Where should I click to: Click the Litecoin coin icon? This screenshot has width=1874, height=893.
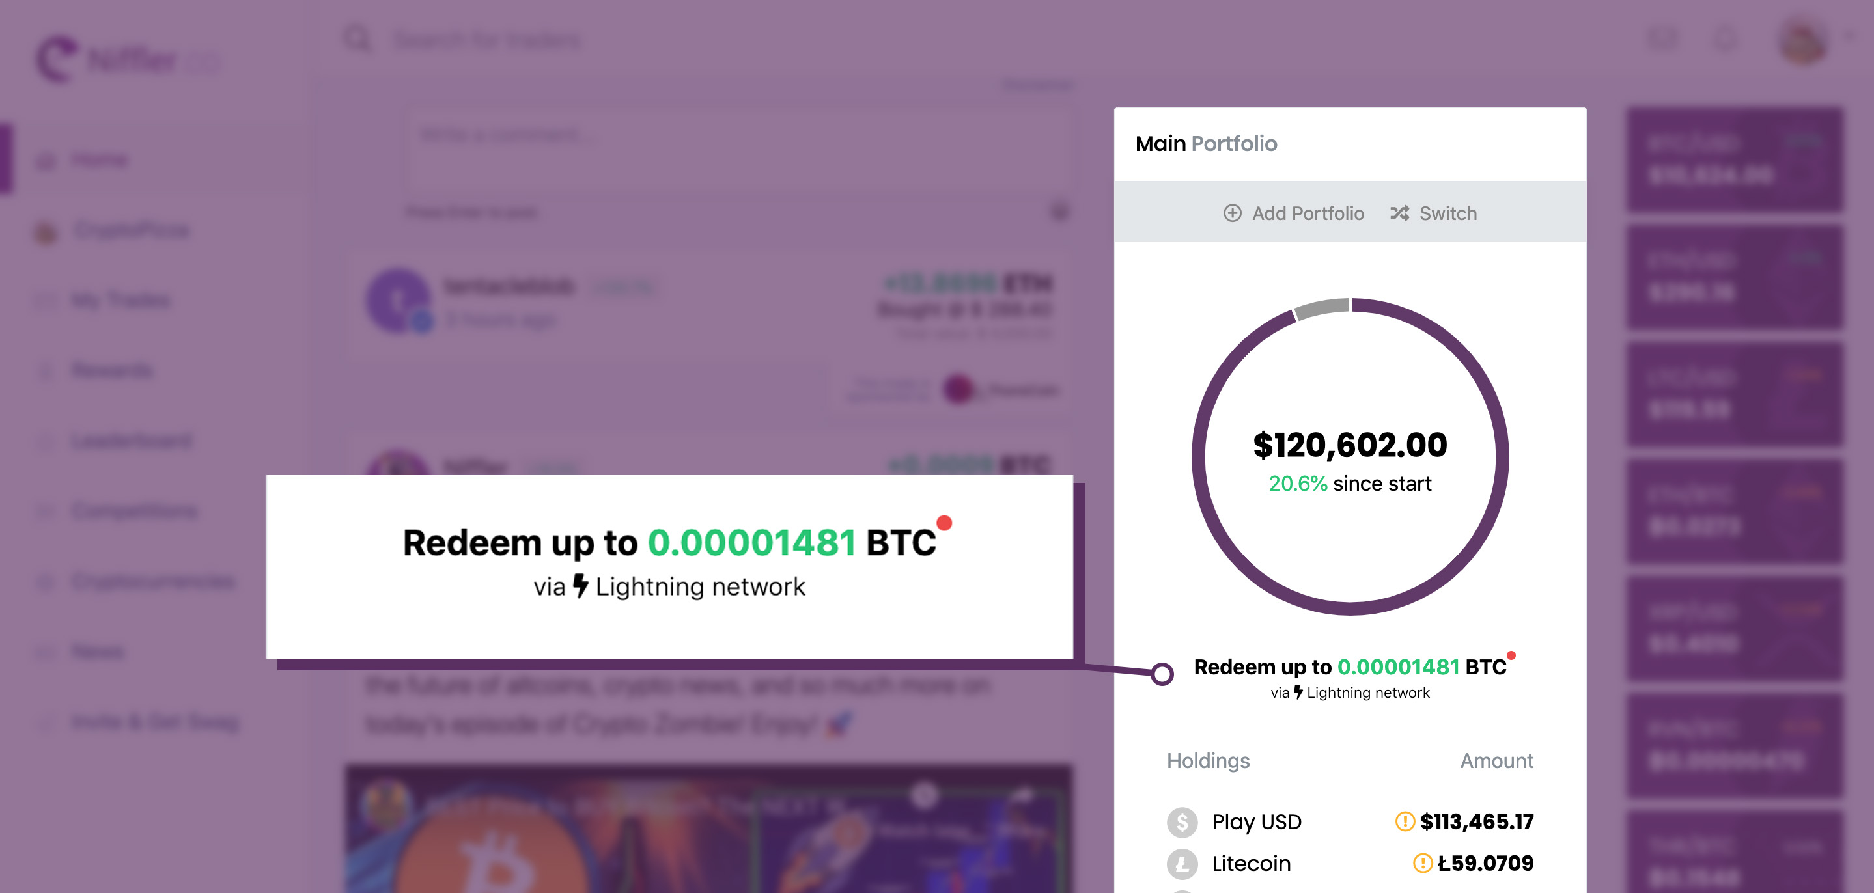(x=1182, y=863)
